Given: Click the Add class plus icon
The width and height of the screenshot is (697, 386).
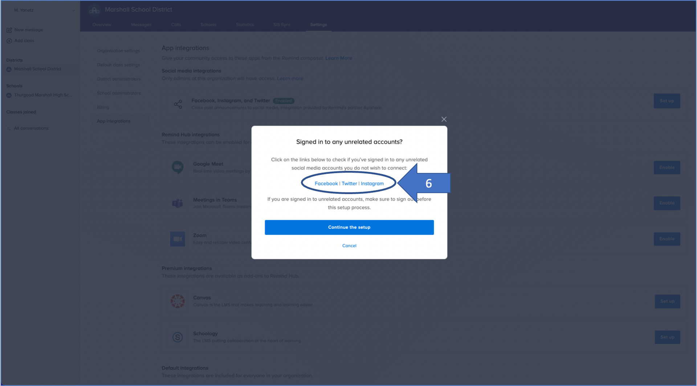Looking at the screenshot, I should coord(9,41).
